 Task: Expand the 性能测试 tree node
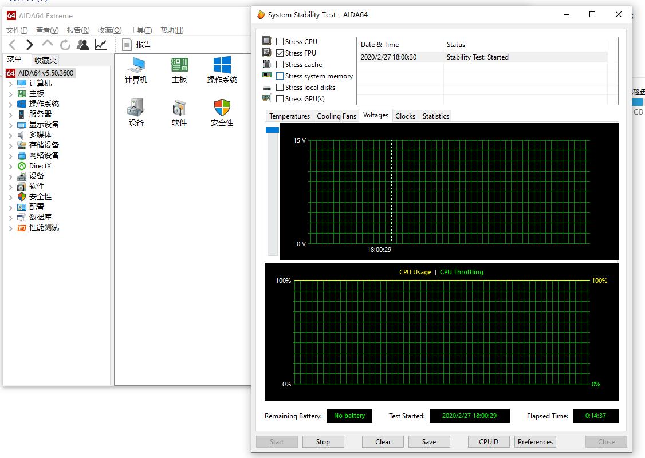point(11,228)
